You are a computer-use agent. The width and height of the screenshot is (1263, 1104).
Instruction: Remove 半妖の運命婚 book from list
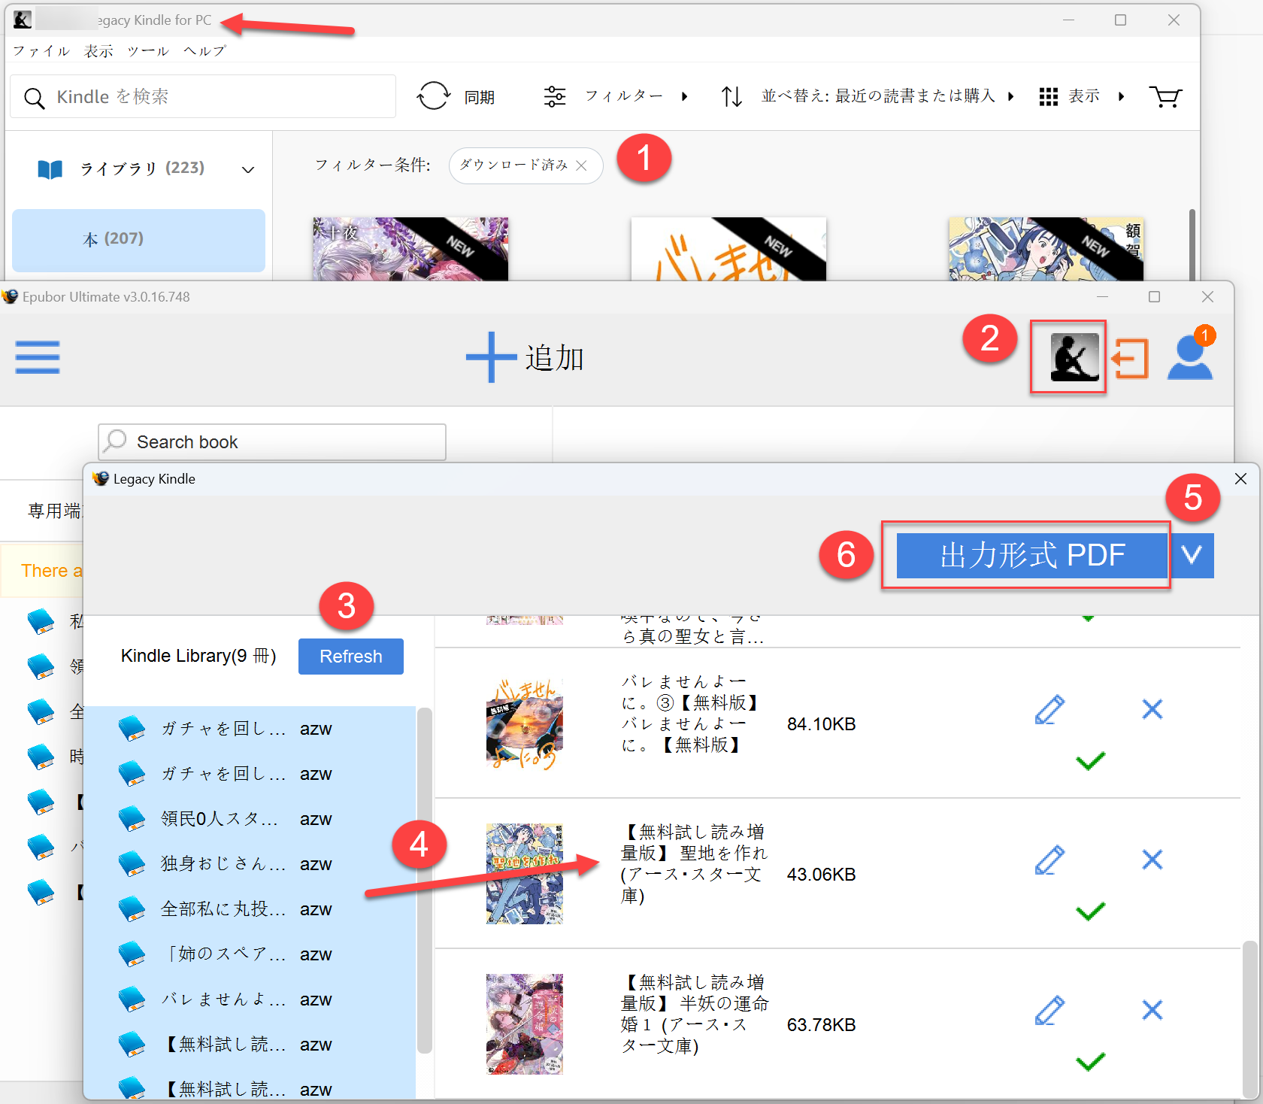pos(1152,1010)
